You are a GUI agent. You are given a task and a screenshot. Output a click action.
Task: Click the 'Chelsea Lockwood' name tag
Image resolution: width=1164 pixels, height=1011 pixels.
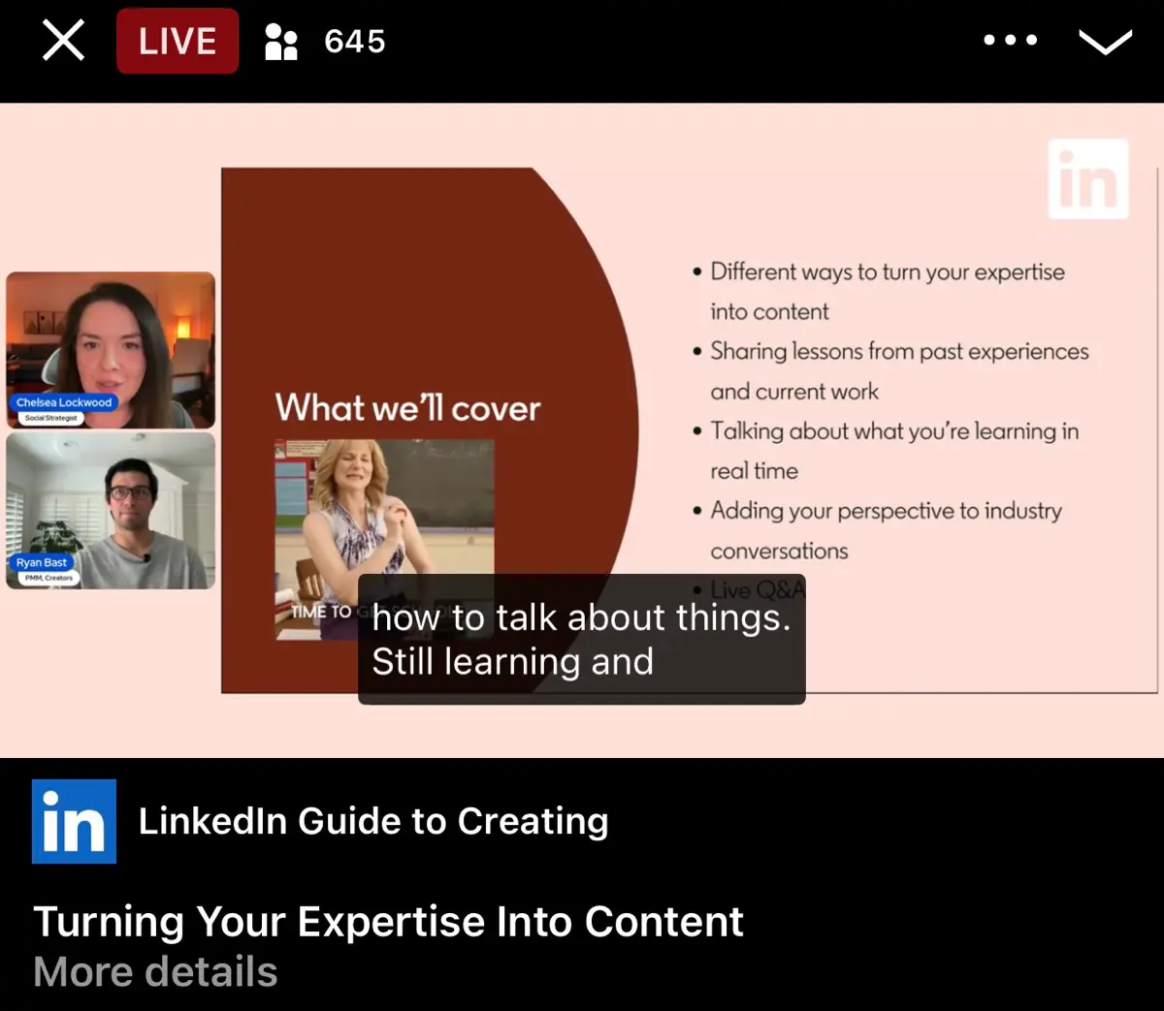pyautogui.click(x=64, y=402)
